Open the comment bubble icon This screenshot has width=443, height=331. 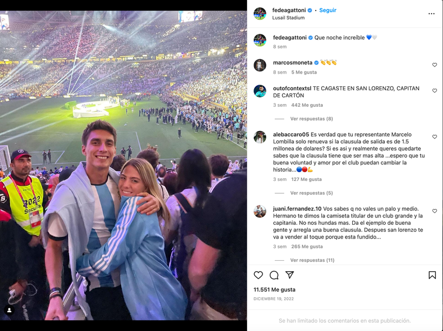[274, 275]
